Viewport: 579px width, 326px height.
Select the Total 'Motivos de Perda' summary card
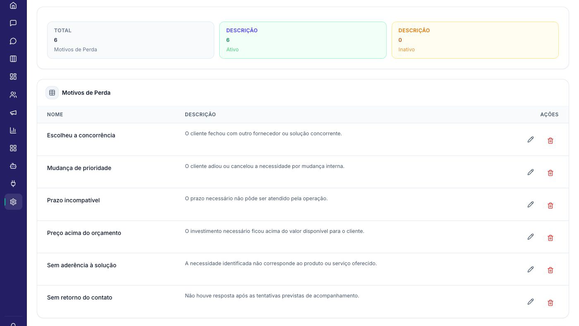(x=131, y=40)
